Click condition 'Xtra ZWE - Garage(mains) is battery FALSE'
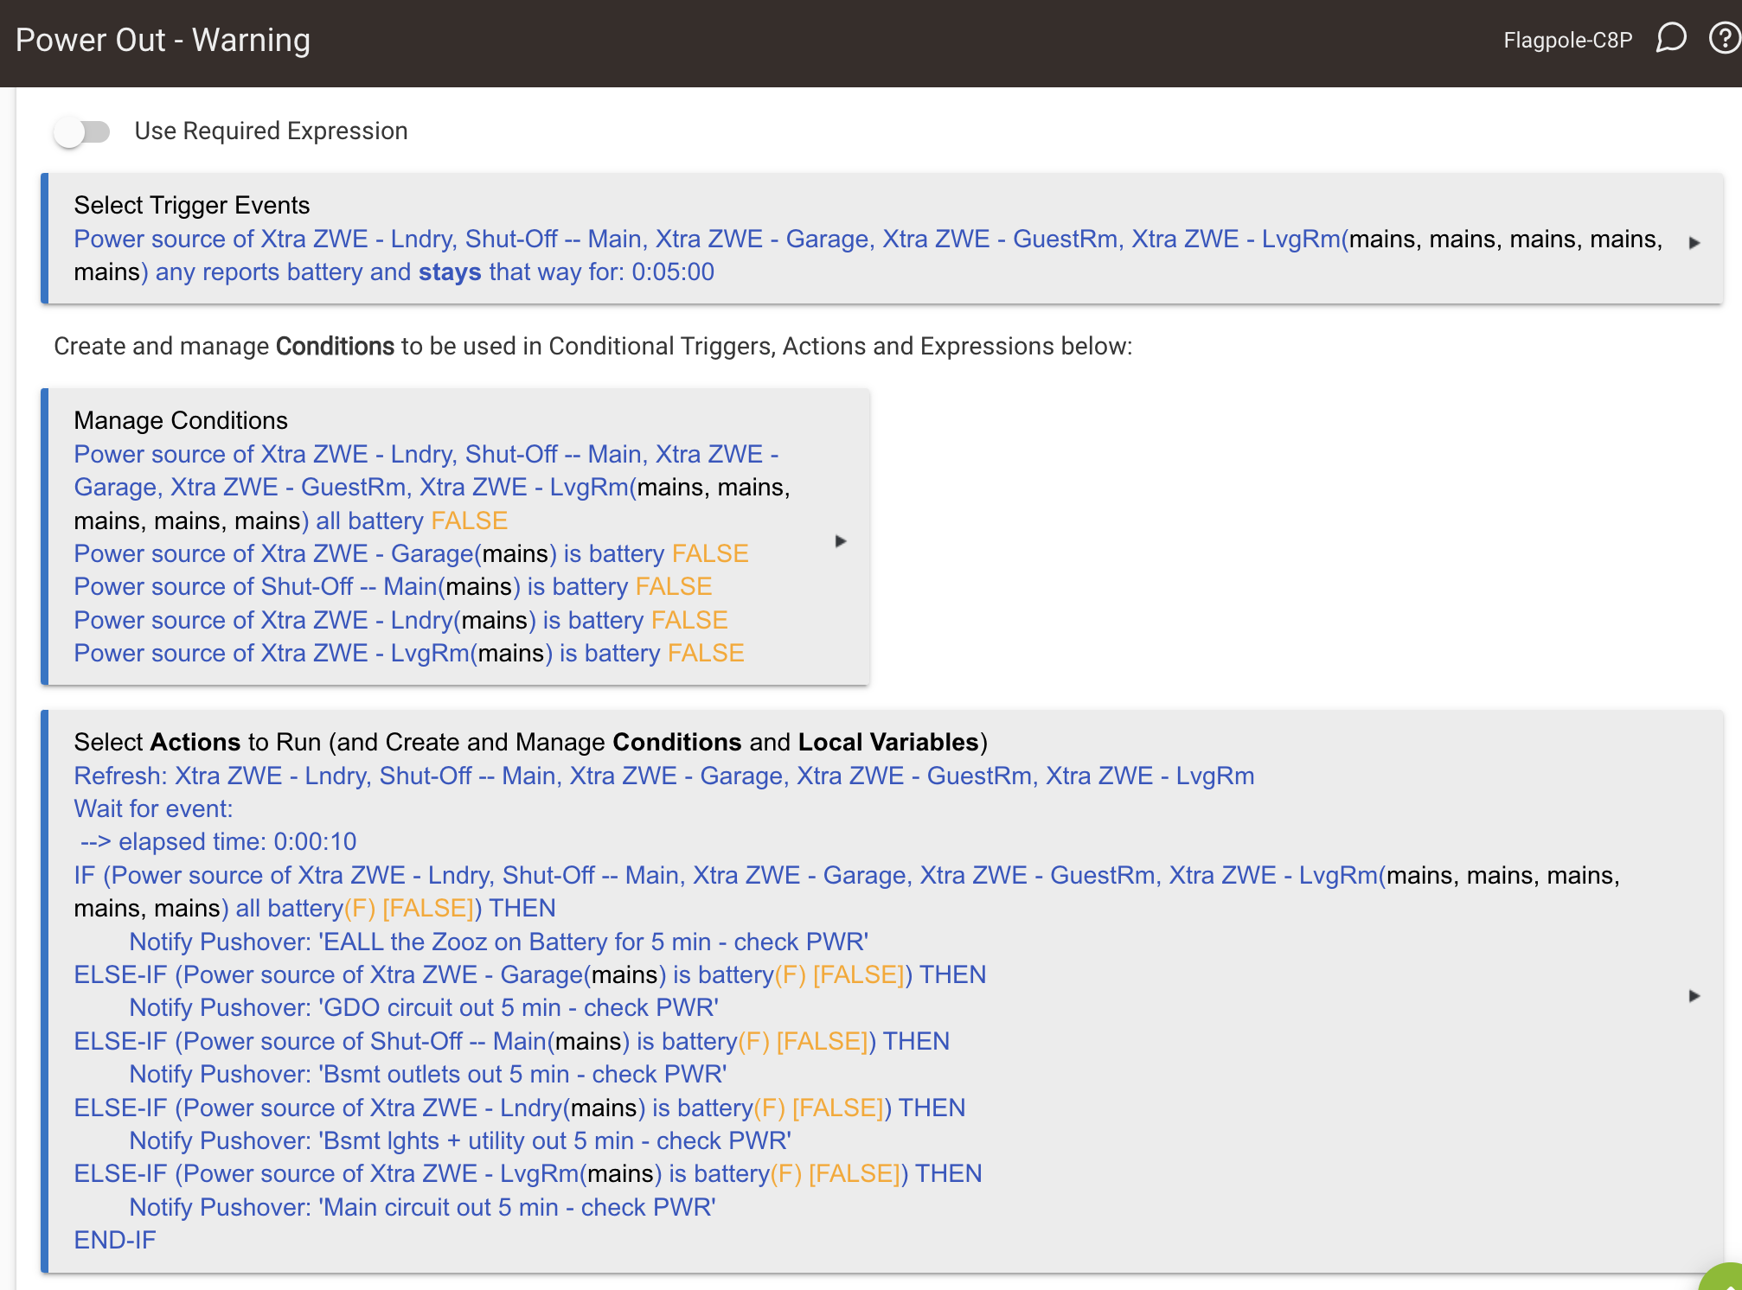The image size is (1742, 1290). click(411, 553)
